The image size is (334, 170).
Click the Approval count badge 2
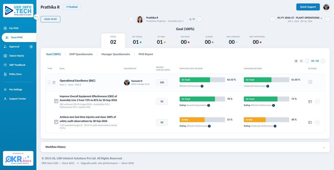click(x=31, y=47)
